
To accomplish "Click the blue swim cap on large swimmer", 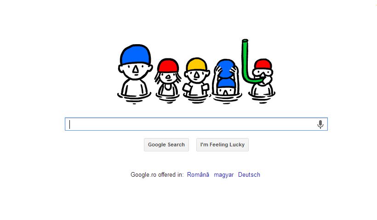I will point(135,54).
